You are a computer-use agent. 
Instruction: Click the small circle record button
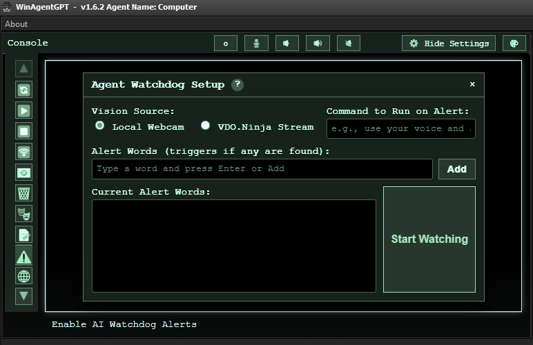pyautogui.click(x=226, y=43)
